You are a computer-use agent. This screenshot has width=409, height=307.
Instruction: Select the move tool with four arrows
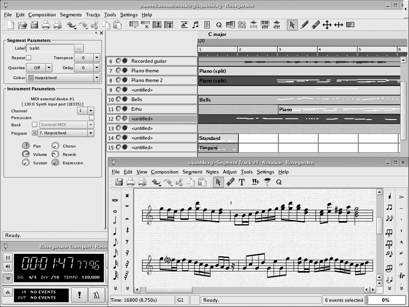[327, 25]
